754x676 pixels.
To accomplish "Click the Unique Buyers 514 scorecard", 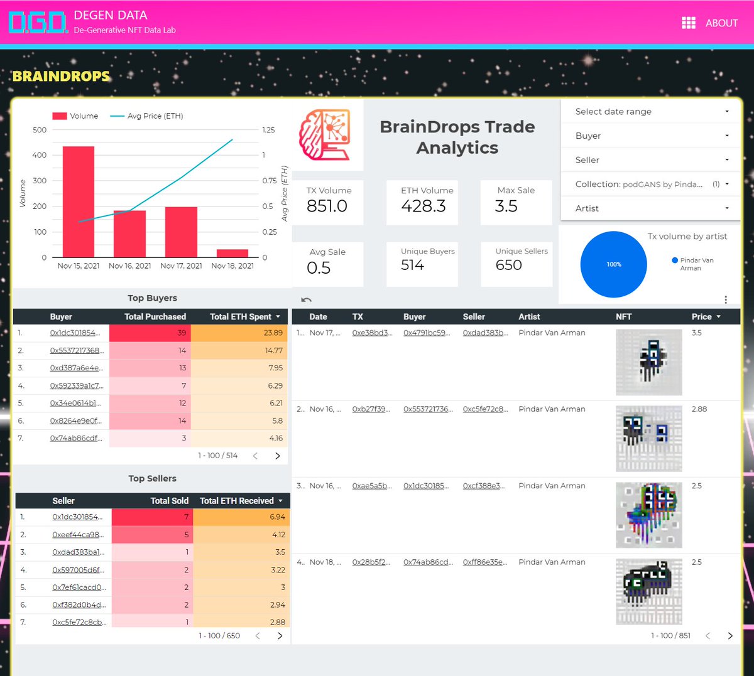I will 422,264.
